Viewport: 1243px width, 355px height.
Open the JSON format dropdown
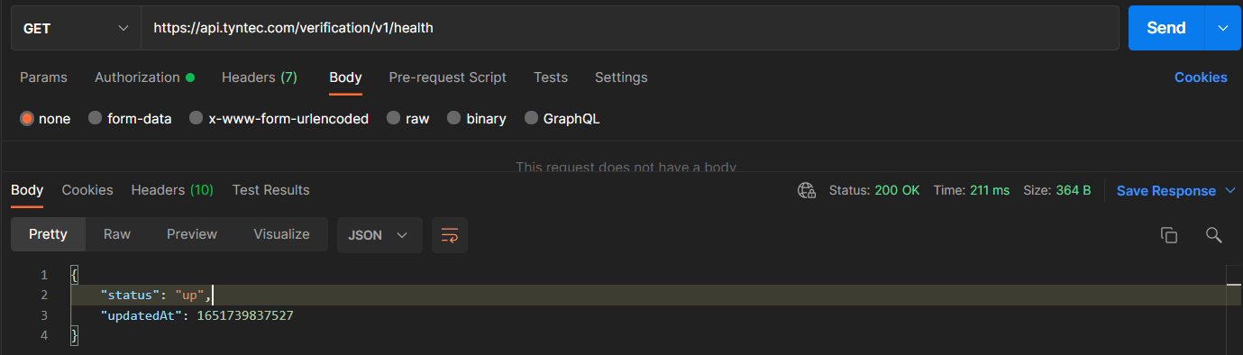coord(379,235)
